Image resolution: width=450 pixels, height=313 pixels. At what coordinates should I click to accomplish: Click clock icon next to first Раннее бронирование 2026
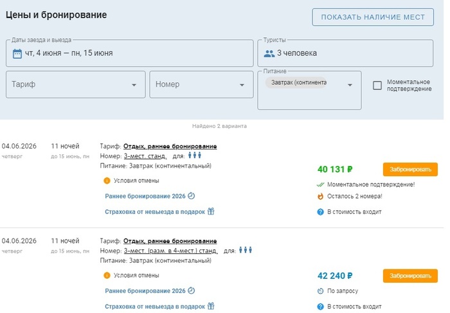(191, 195)
